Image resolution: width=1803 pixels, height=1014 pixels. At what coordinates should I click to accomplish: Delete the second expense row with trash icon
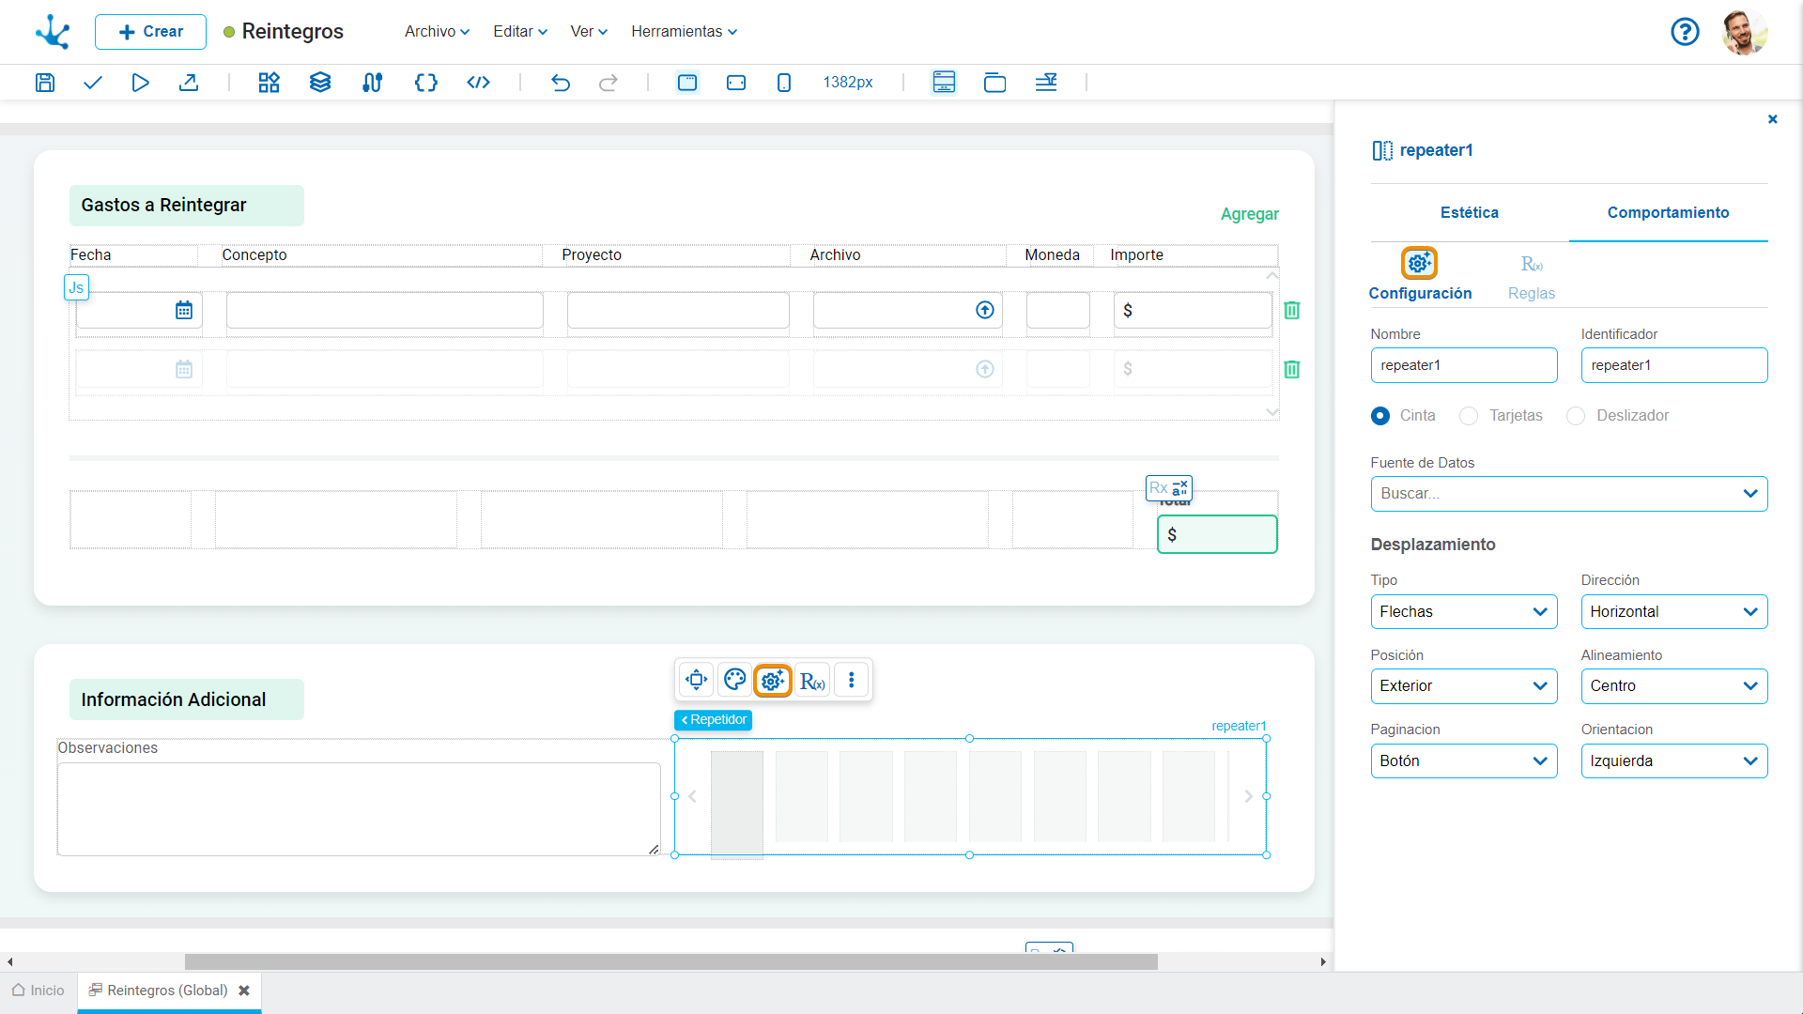(x=1292, y=369)
